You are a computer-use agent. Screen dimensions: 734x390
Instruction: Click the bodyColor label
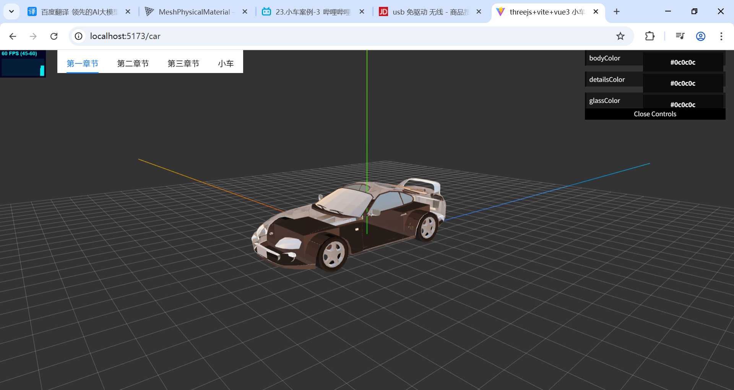point(605,58)
